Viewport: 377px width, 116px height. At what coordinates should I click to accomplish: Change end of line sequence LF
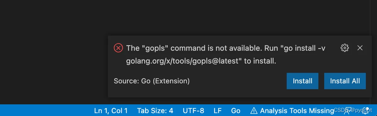click(x=218, y=110)
